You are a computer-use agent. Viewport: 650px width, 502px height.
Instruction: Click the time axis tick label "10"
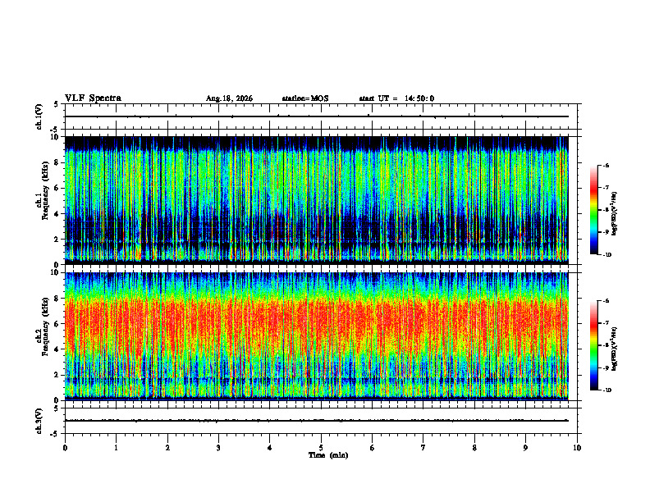pos(577,448)
